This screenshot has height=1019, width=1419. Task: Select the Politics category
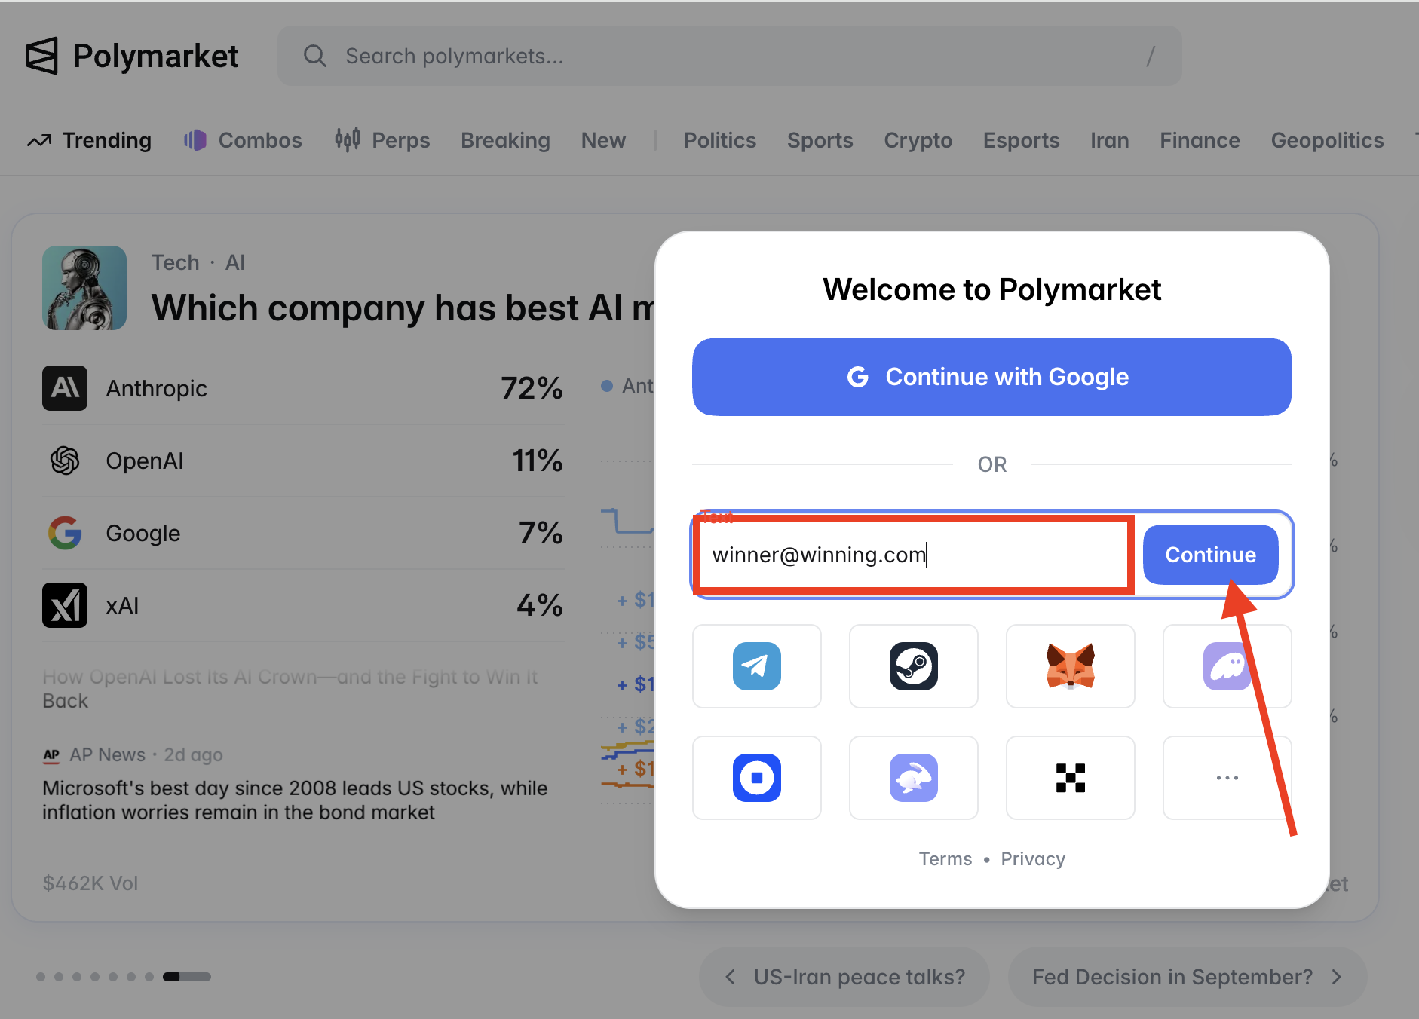[x=720, y=140]
